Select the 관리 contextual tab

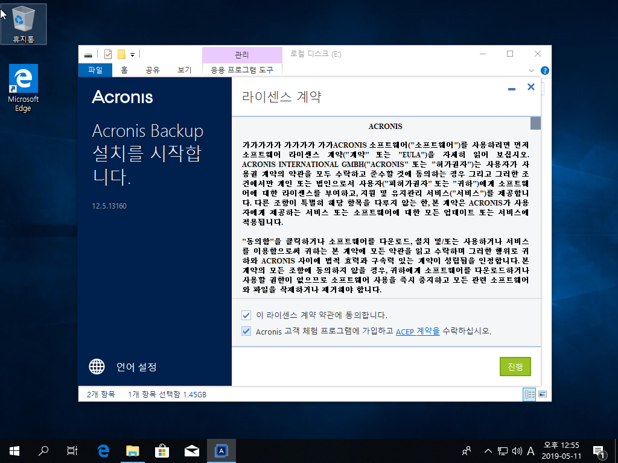coord(242,55)
